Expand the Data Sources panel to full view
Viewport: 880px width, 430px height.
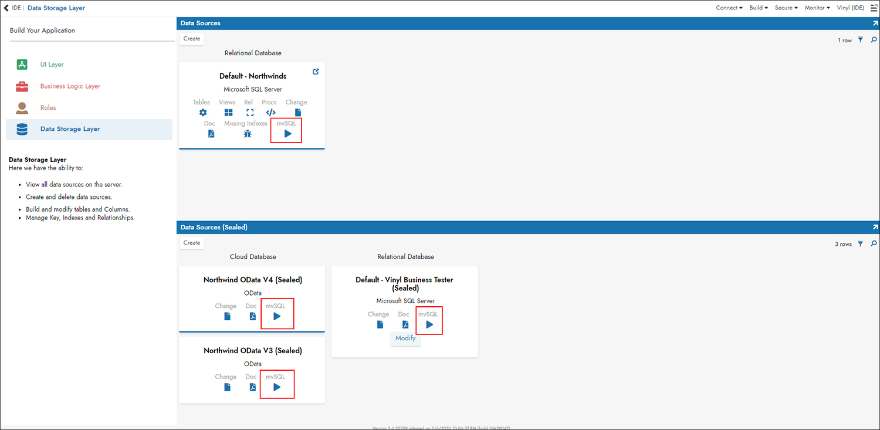pyautogui.click(x=875, y=23)
